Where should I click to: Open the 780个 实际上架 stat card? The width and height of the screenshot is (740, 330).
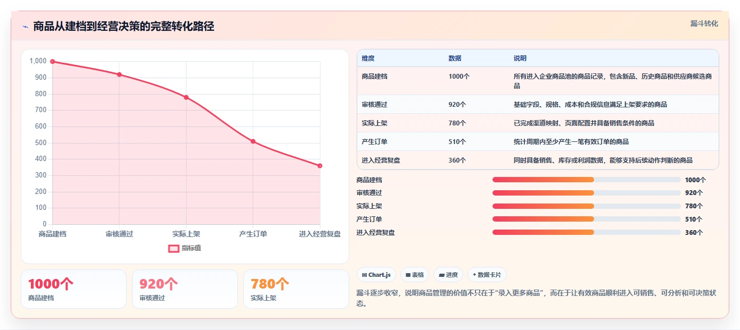296,289
